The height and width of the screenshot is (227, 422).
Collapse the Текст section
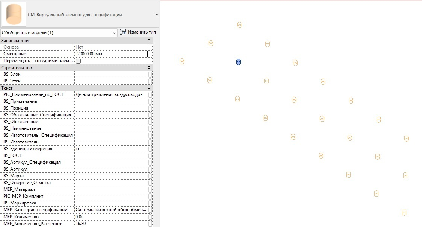[149, 88]
